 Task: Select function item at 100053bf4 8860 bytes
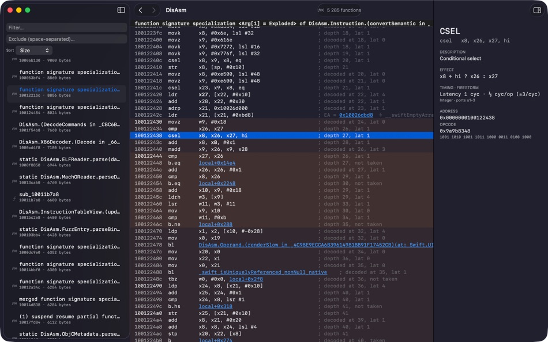[66, 75]
